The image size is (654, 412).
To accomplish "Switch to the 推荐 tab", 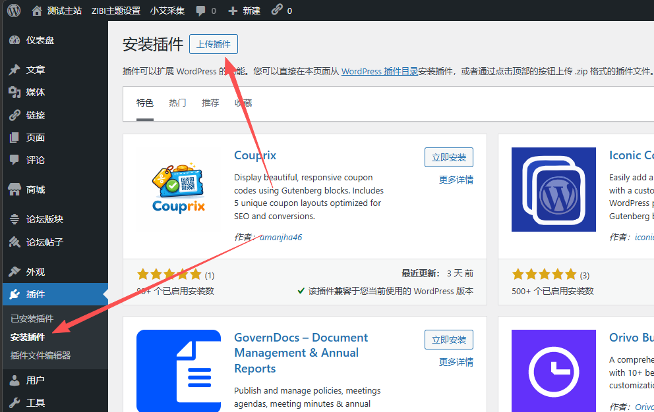I will pyautogui.click(x=210, y=103).
